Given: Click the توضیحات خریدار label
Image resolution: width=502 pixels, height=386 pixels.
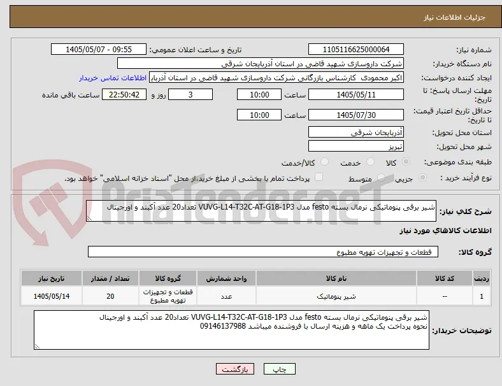Looking at the screenshot, I should (x=462, y=331).
